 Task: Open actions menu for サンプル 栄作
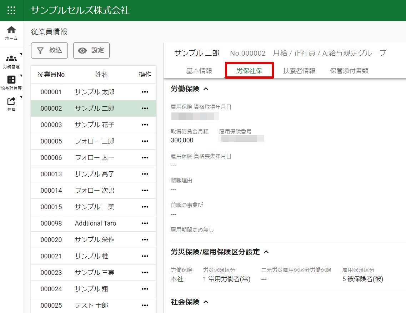click(x=145, y=240)
